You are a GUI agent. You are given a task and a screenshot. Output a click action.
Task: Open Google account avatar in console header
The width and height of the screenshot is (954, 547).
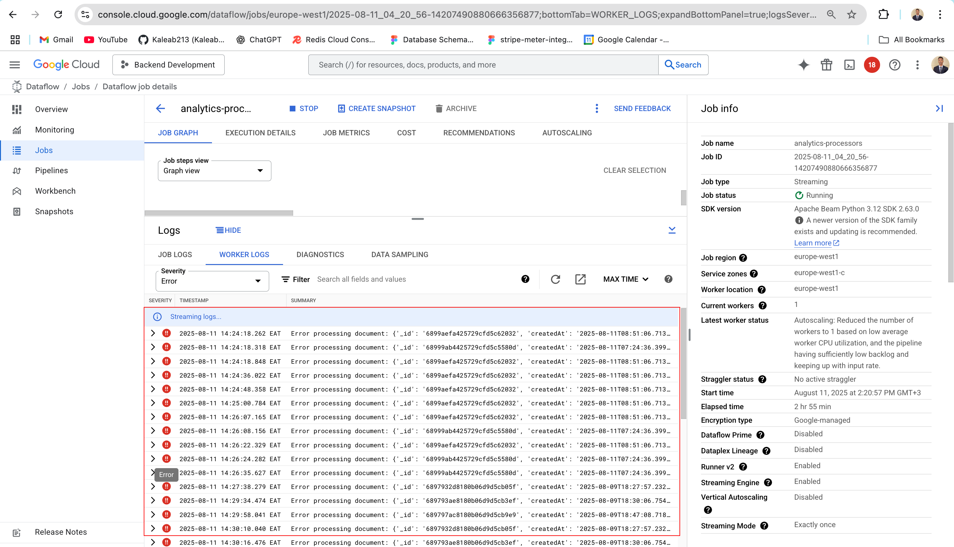click(940, 65)
